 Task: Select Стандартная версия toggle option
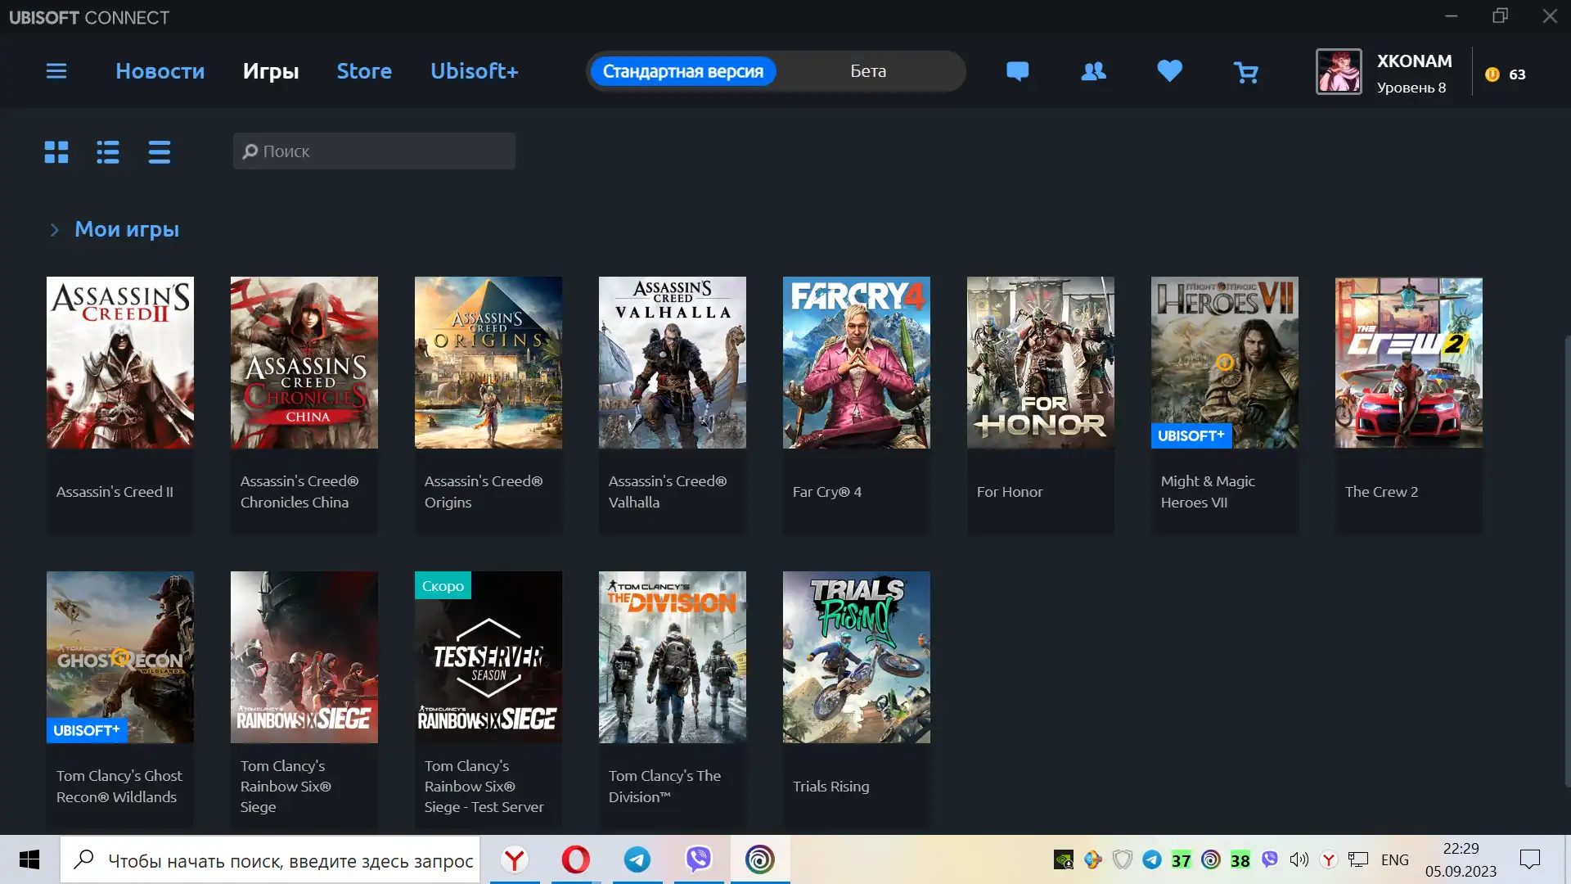point(683,71)
